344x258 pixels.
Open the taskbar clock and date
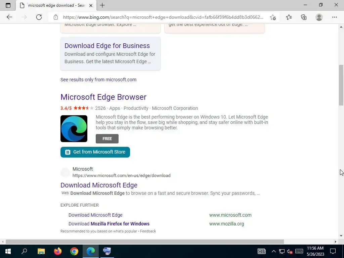tap(315, 251)
